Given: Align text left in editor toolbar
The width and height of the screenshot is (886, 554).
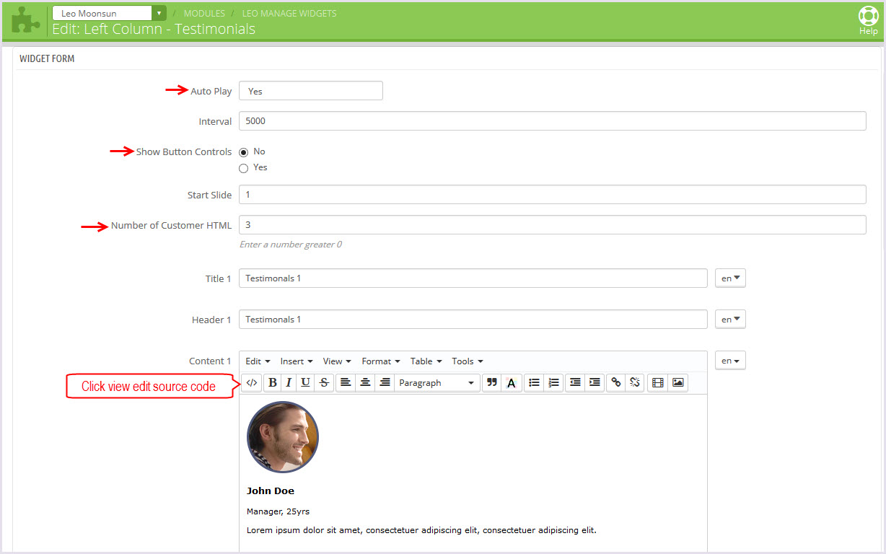Looking at the screenshot, I should tap(346, 383).
